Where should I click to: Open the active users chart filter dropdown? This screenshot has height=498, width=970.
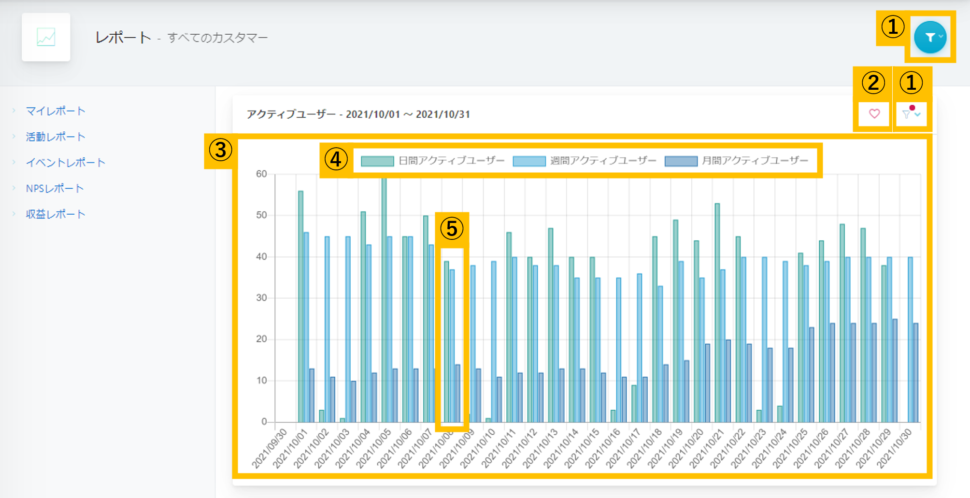click(x=911, y=114)
